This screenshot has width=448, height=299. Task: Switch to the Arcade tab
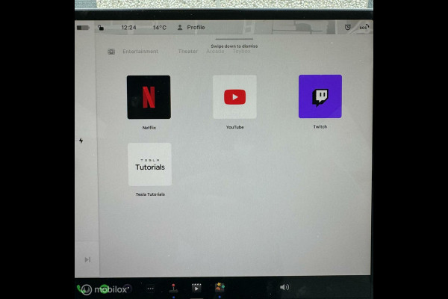[x=215, y=52]
